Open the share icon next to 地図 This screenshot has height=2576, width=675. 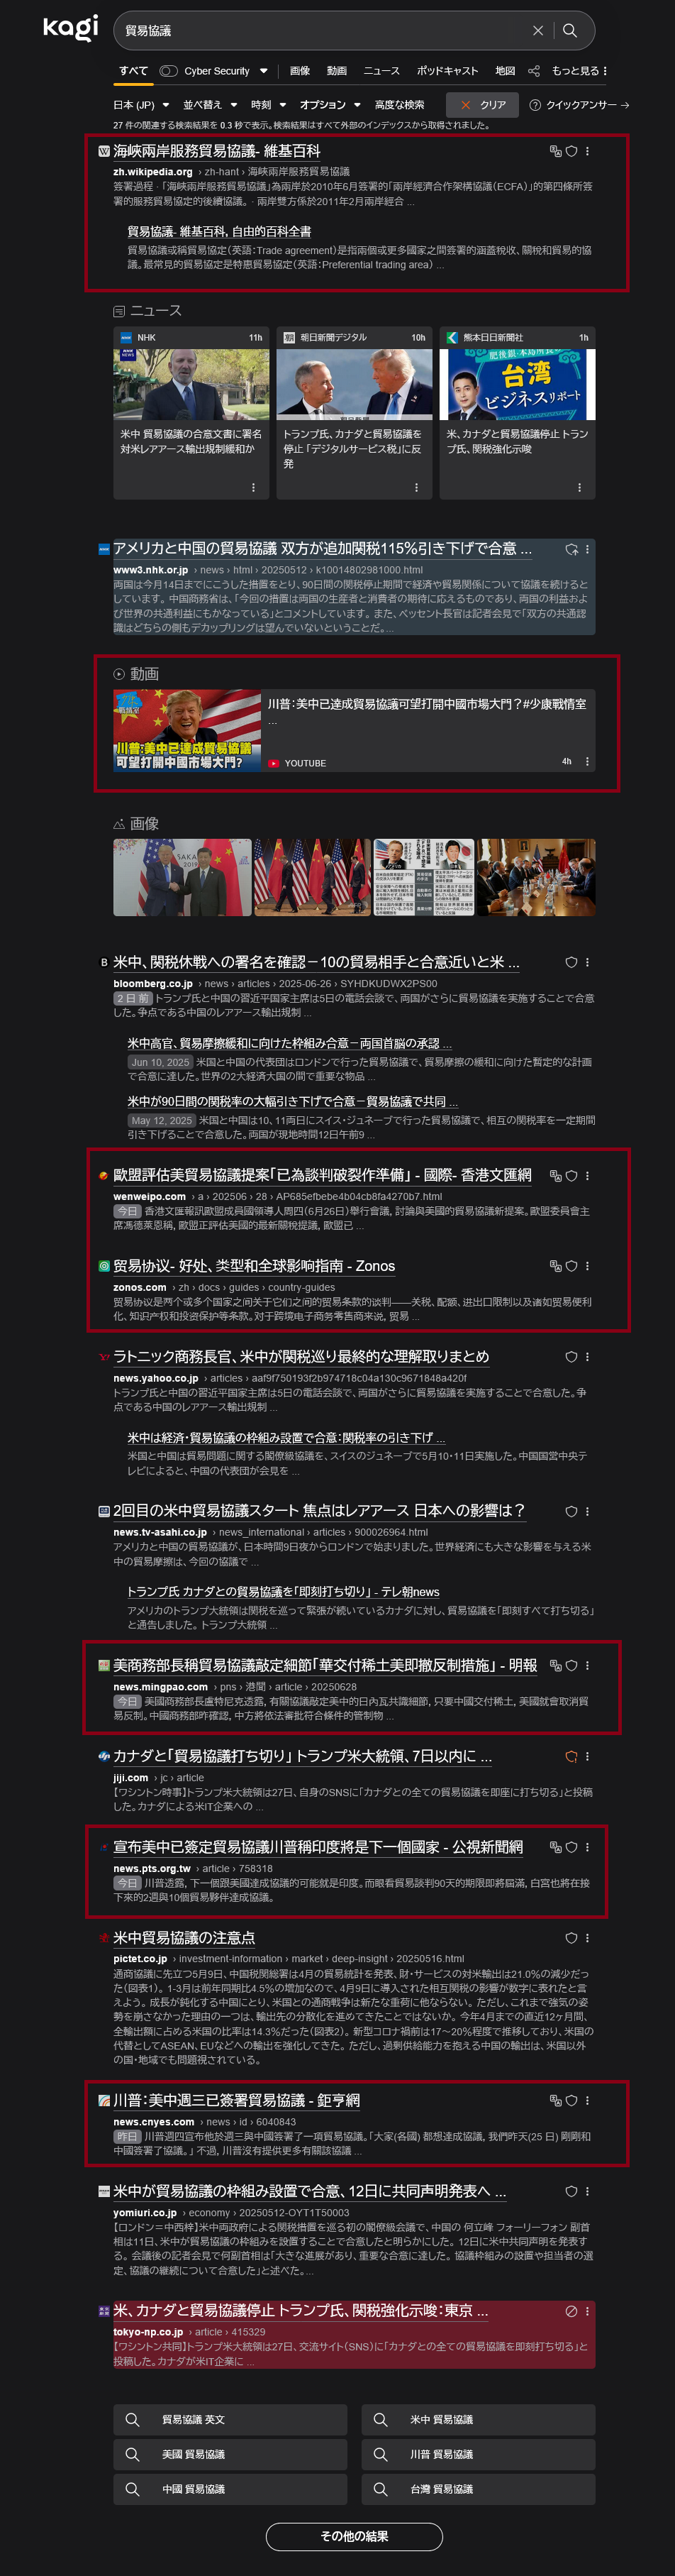pos(533,71)
